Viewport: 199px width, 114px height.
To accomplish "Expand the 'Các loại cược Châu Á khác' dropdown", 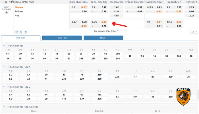I will (x=106, y=31).
